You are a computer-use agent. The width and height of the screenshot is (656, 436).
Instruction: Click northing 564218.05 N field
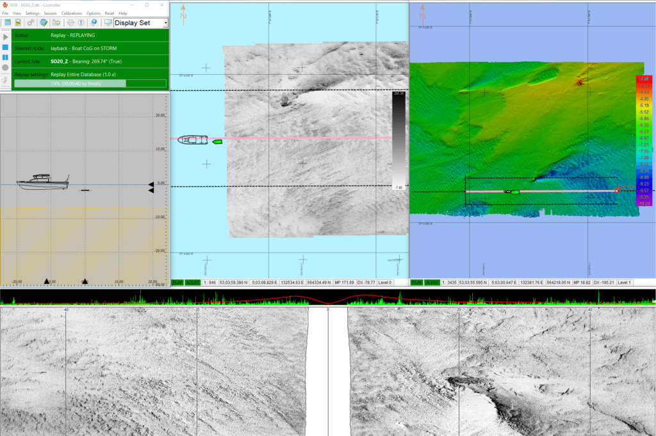pyautogui.click(x=558, y=283)
